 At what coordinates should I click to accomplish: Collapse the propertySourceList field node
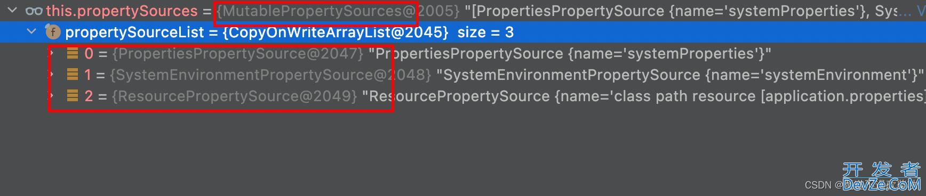pyautogui.click(x=32, y=32)
